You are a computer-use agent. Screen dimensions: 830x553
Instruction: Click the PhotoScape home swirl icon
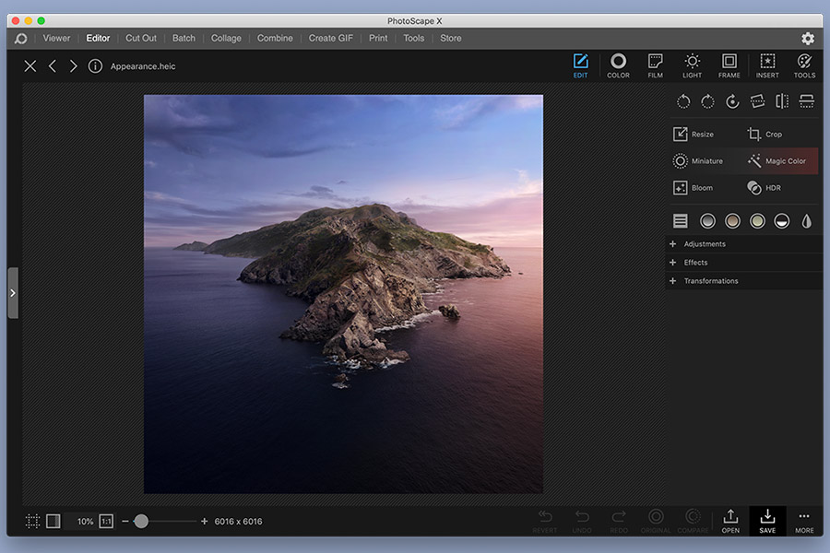[x=20, y=38]
